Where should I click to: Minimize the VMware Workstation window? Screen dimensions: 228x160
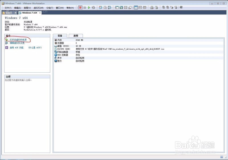(x=212, y=3)
